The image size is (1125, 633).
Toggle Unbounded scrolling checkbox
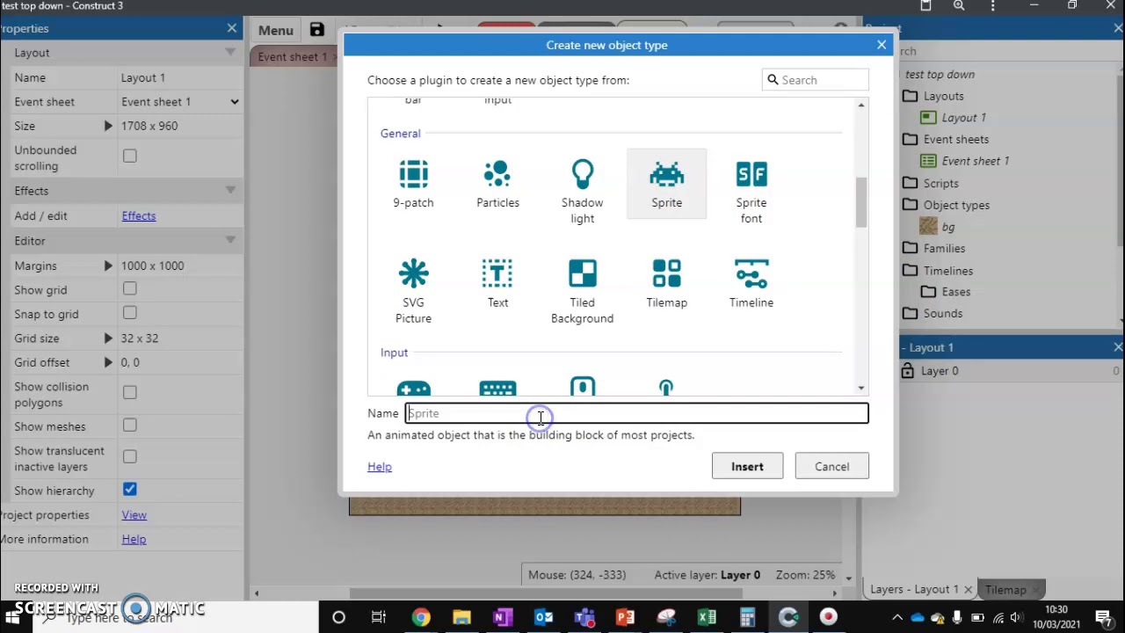coord(129,156)
